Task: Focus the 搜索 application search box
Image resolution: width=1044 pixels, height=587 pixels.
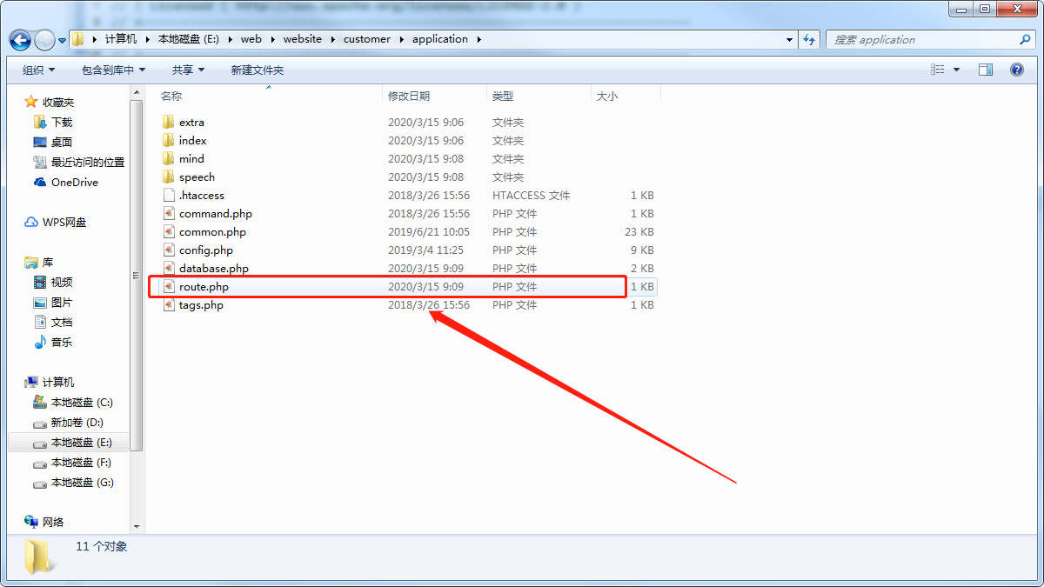Action: point(931,40)
